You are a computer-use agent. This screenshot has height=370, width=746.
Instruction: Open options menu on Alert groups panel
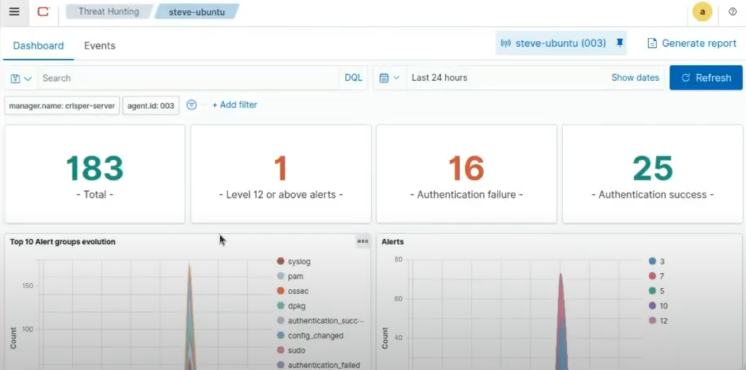(362, 241)
